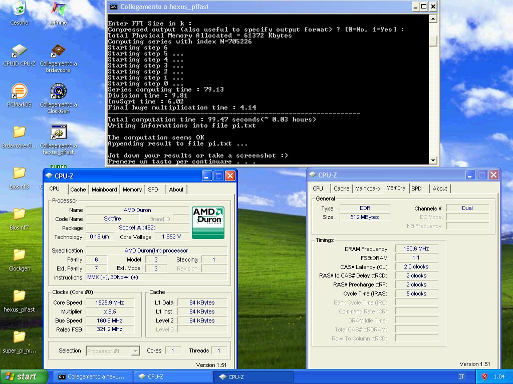This screenshot has height=384, width=513.
Task: Click the CAS# Latency 2.0 clocks value
Action: 416,266
